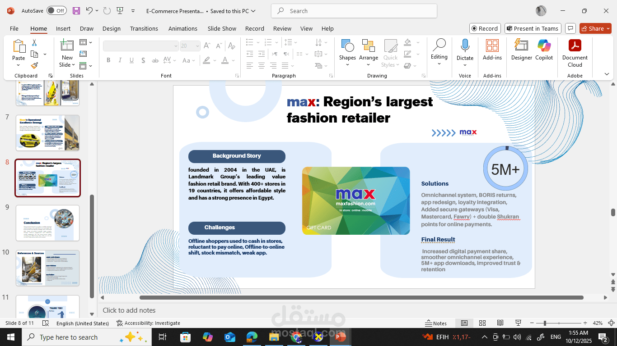Viewport: 617px width, 346px height.
Task: Click the Arrange icon
Action: pos(369,46)
